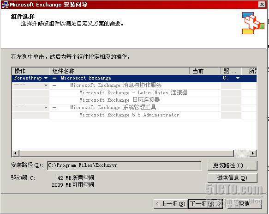269x214 pixels.
Task: Select the Lotus Notes 连接器 row
Action: (x=134, y=93)
